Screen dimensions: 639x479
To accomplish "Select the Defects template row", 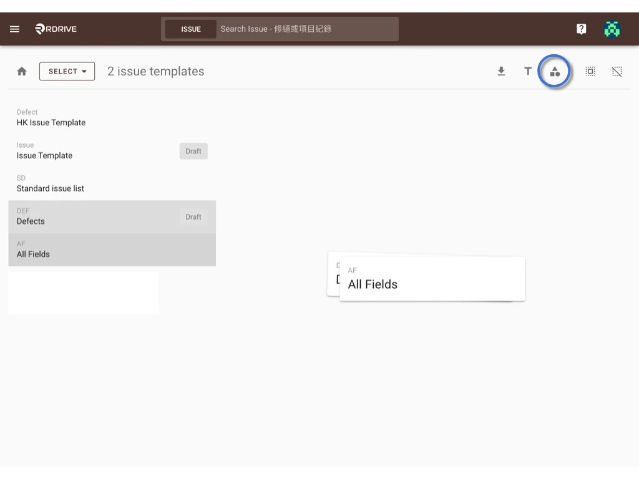I will click(112, 216).
